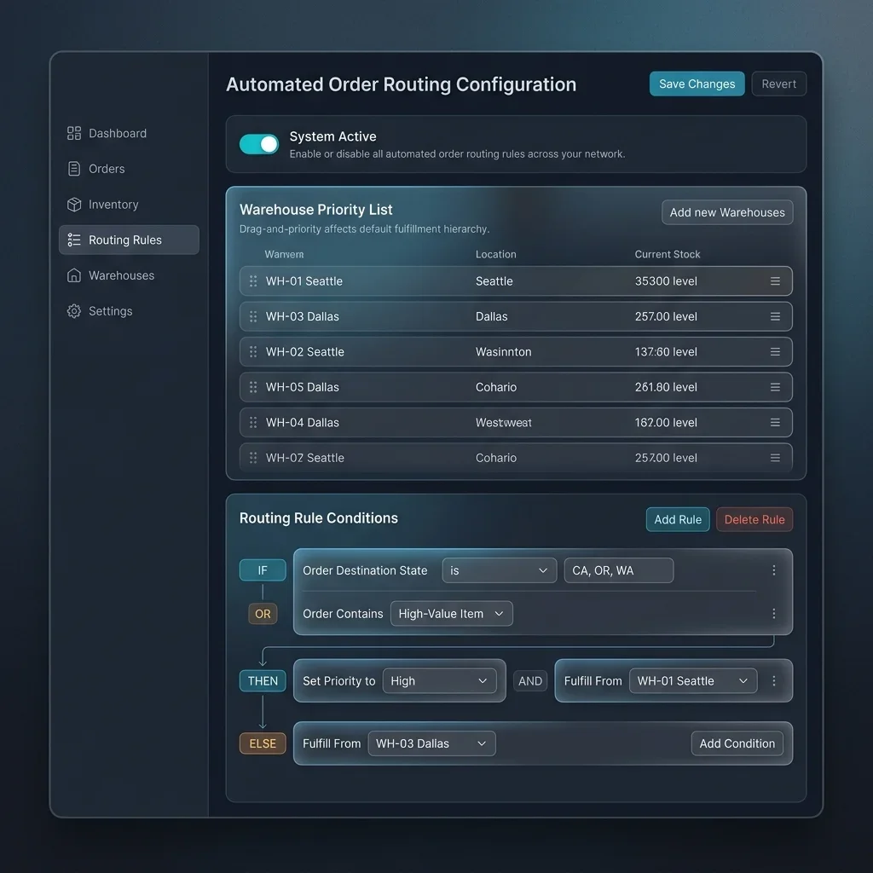Screen dimensions: 873x873
Task: Click the THEN tag
Action: coord(263,681)
